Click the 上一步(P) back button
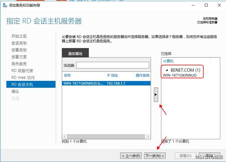Image resolution: width=226 pixels, height=162 pixels. point(131,156)
